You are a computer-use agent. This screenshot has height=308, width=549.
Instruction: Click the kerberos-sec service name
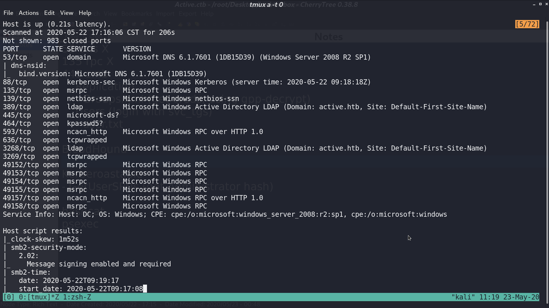click(91, 82)
